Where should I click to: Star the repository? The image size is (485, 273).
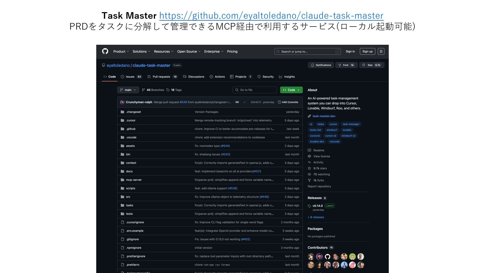(372, 65)
